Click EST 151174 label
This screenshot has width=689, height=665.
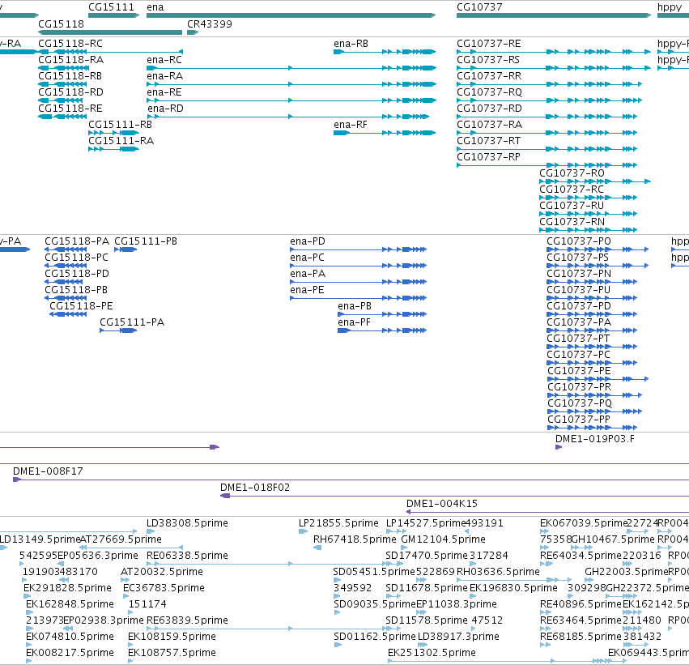147,604
